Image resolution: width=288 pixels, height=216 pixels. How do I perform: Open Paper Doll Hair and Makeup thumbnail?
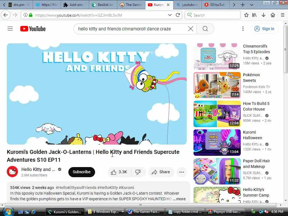(217, 171)
